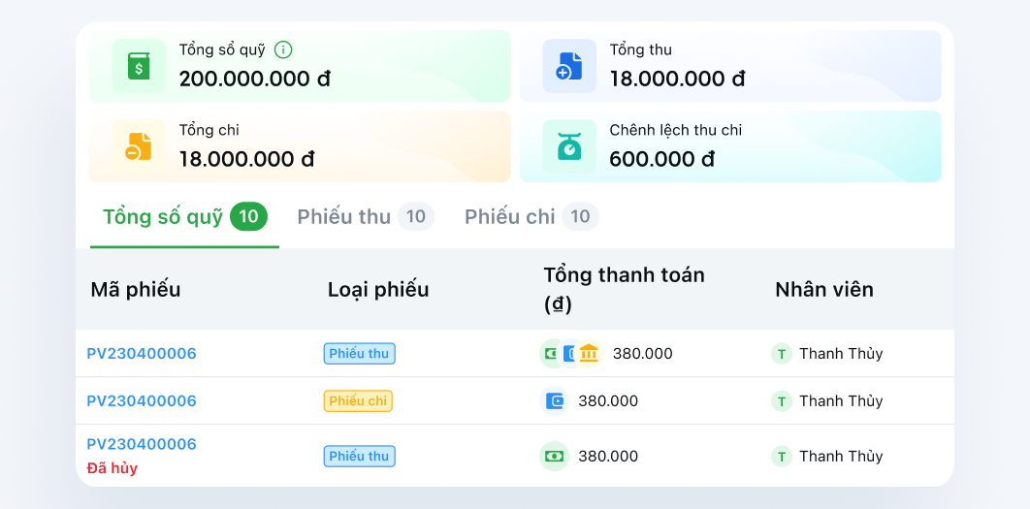The width and height of the screenshot is (1030, 509).
Task: Click green dollar book icon
Action: coord(140,66)
